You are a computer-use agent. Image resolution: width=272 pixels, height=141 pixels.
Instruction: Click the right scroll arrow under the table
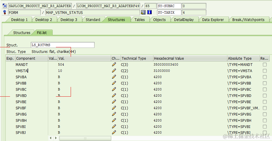56,138
